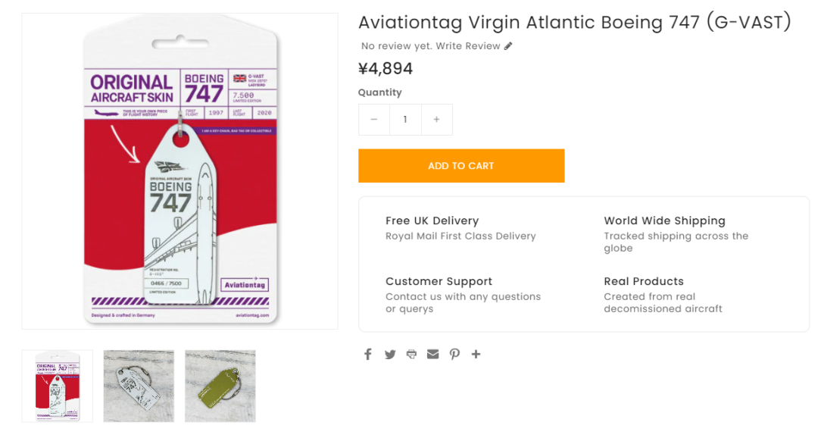This screenshot has height=438, width=818.
Task: Click the main Aviationtag product image
Action: 180,171
